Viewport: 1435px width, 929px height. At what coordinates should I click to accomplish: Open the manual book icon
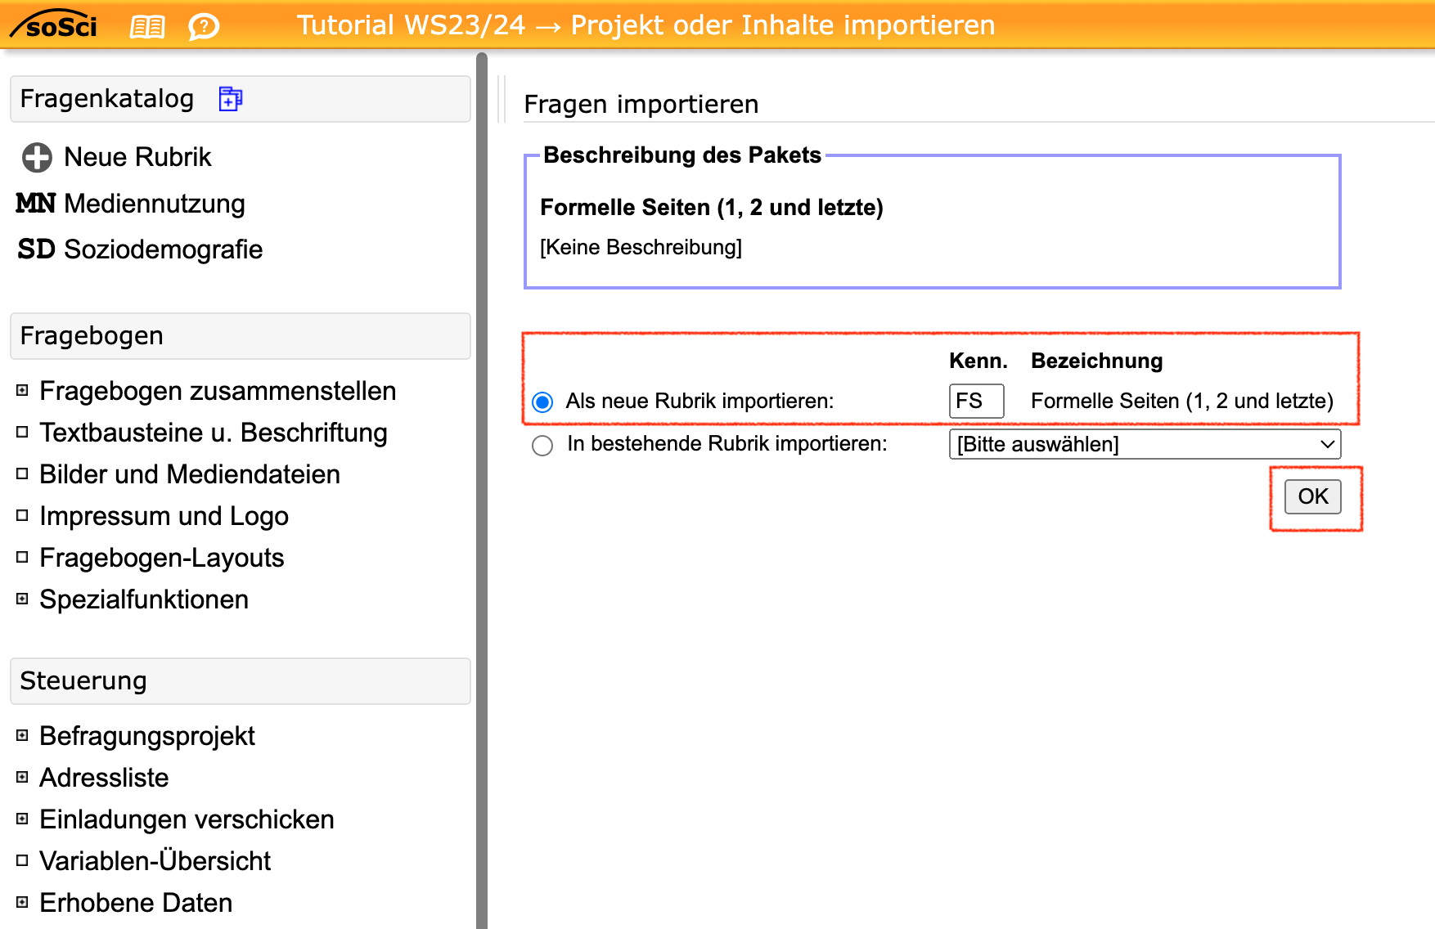(147, 27)
